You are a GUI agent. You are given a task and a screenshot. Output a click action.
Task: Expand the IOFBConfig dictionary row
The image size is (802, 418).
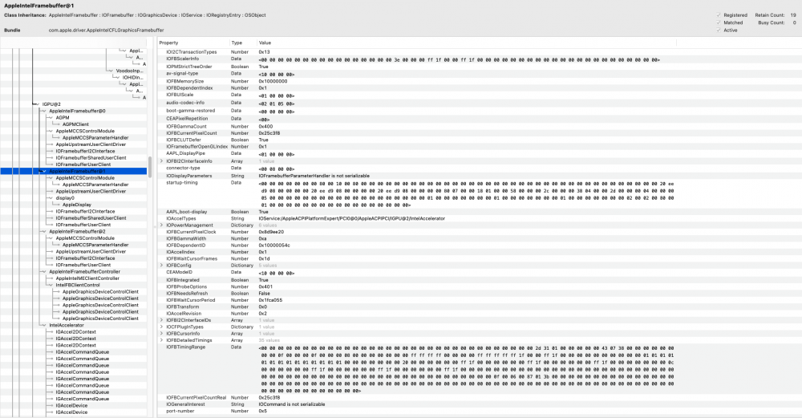pyautogui.click(x=162, y=266)
